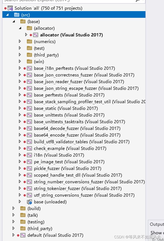164x241 pixels.
Task: Click the default project icon
Action: pyautogui.click(x=23, y=235)
